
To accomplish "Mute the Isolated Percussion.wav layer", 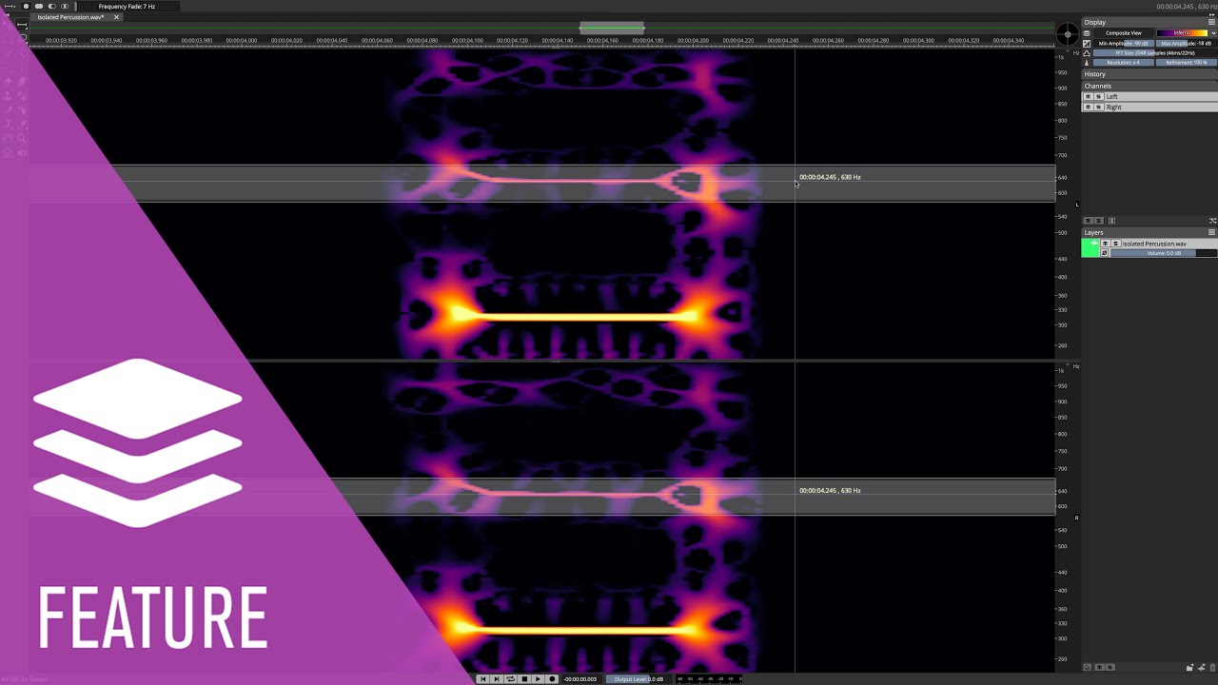I will pyautogui.click(x=1105, y=244).
